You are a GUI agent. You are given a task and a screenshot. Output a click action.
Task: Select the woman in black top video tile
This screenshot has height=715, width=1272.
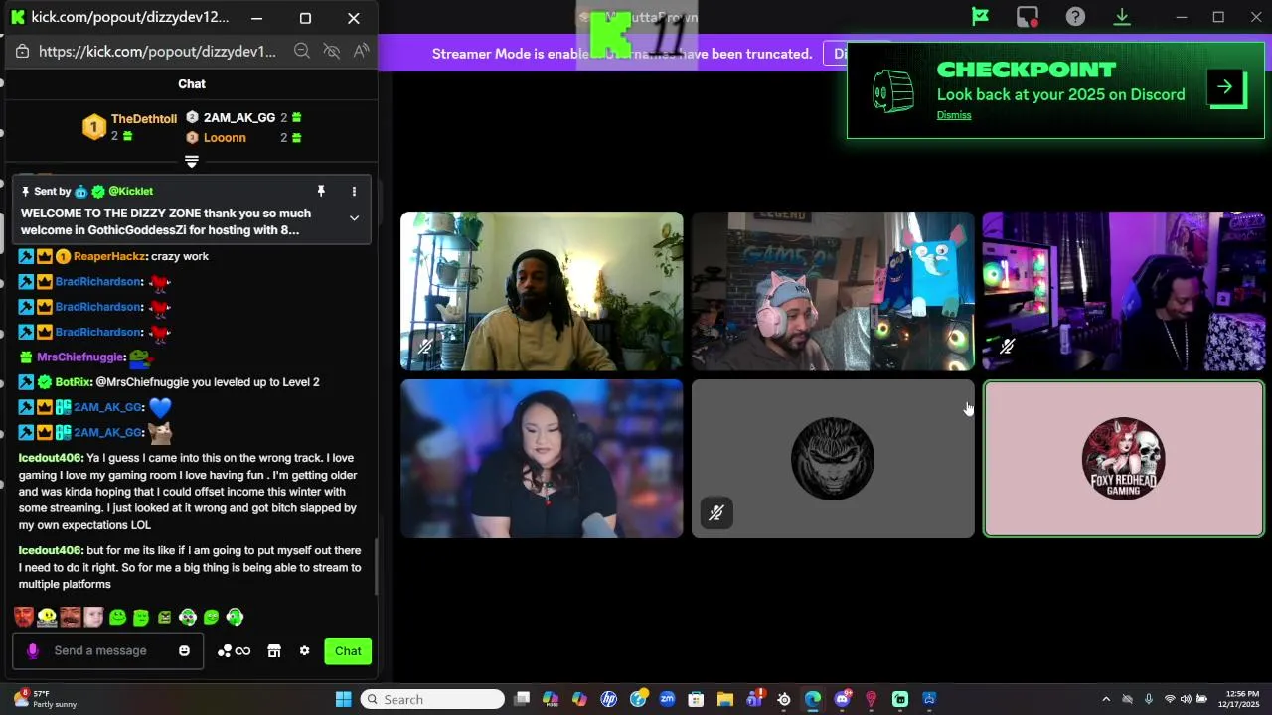tap(542, 459)
